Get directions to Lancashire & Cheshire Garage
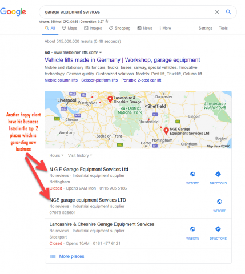 pos(218,229)
